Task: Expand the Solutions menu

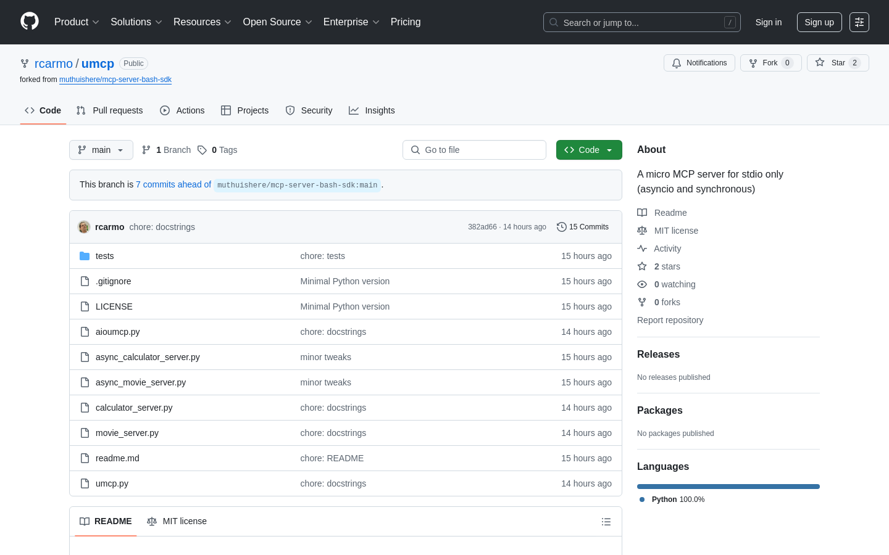Action: pyautogui.click(x=136, y=22)
